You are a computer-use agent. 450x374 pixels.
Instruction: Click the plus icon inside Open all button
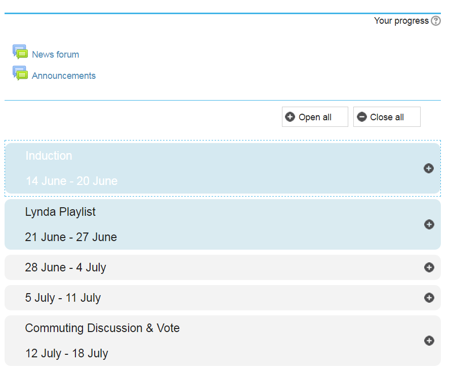[x=290, y=117]
